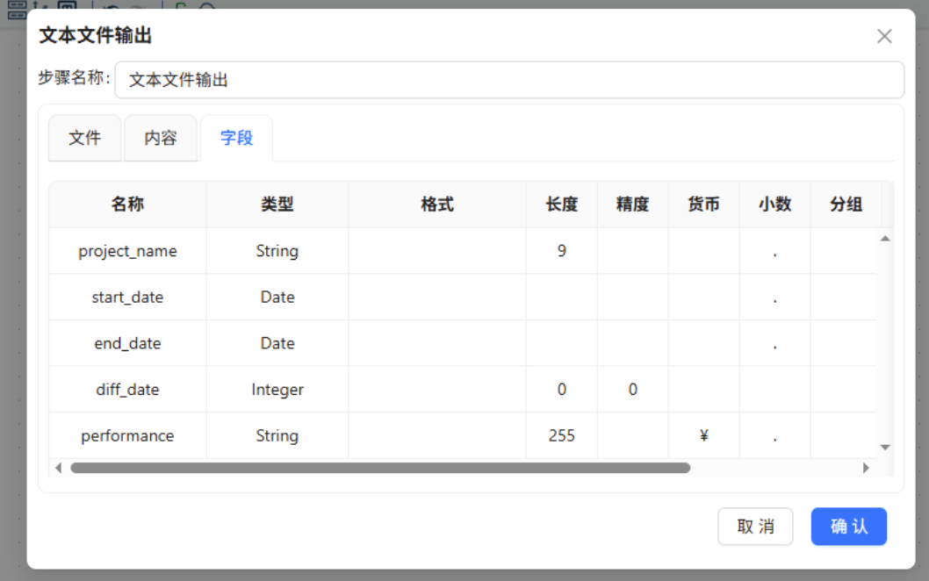Image resolution: width=929 pixels, height=581 pixels.
Task: Click the 名称 column header
Action: pos(127,204)
